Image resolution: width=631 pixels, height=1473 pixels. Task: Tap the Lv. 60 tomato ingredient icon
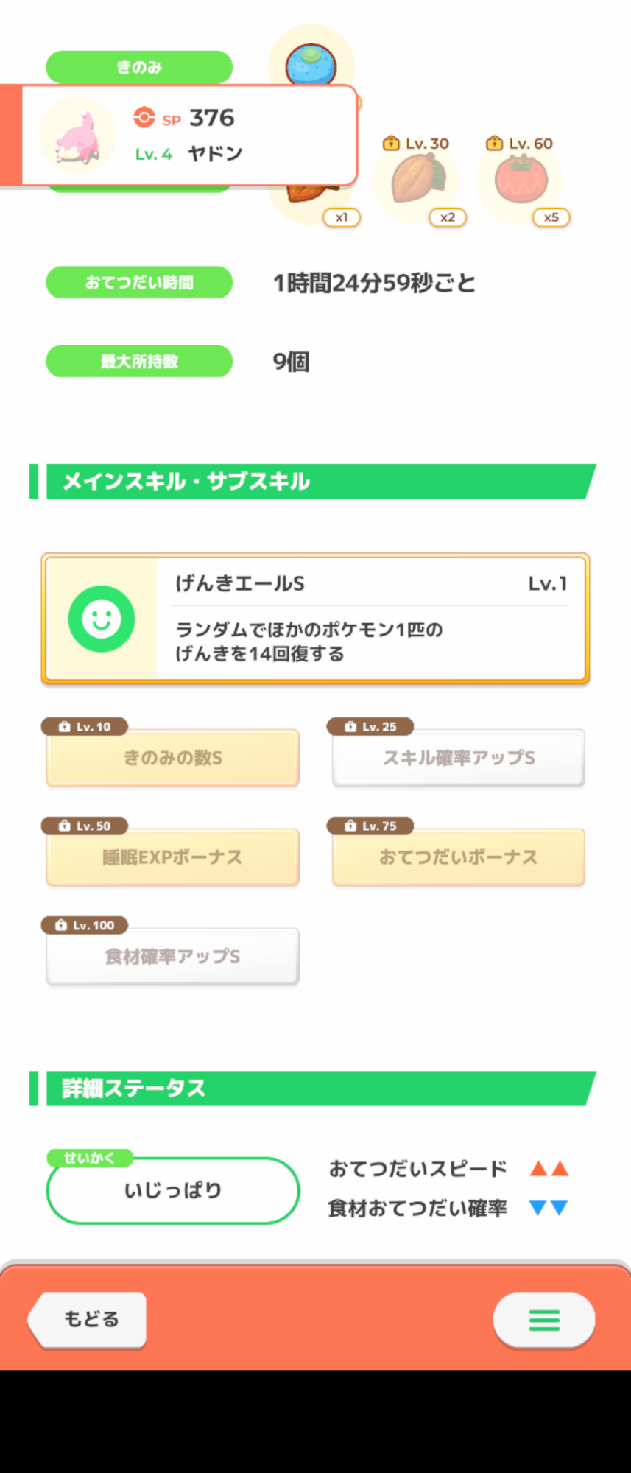(x=521, y=180)
